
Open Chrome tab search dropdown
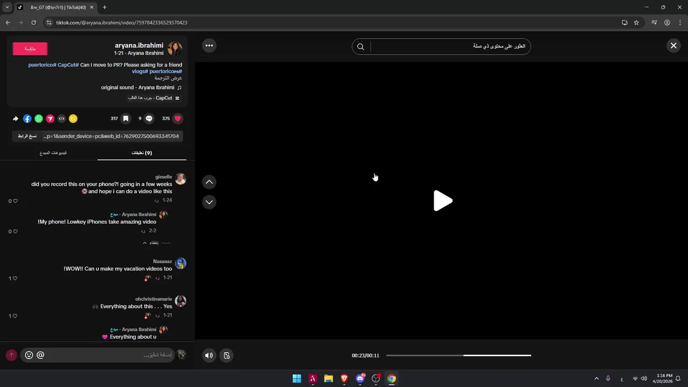[x=7, y=8]
